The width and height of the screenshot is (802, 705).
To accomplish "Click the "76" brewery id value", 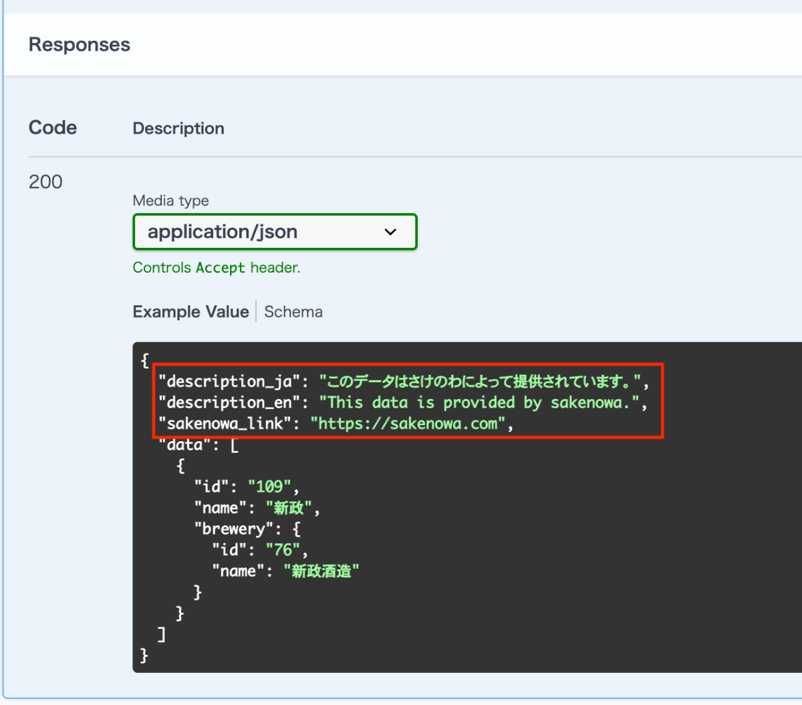I will 283,550.
